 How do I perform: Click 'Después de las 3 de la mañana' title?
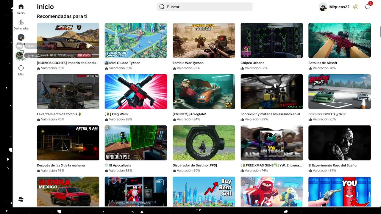(61, 165)
